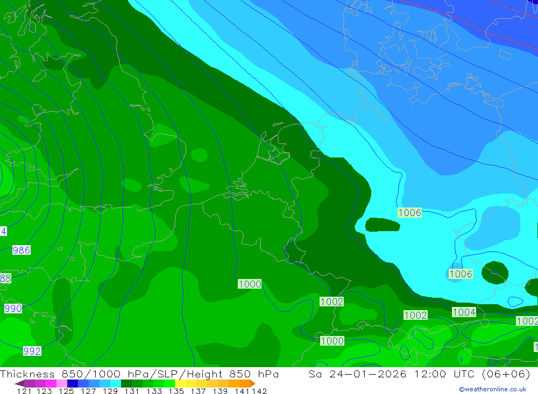Click the 1000 label directly below a 1002 label

coord(332,341)
